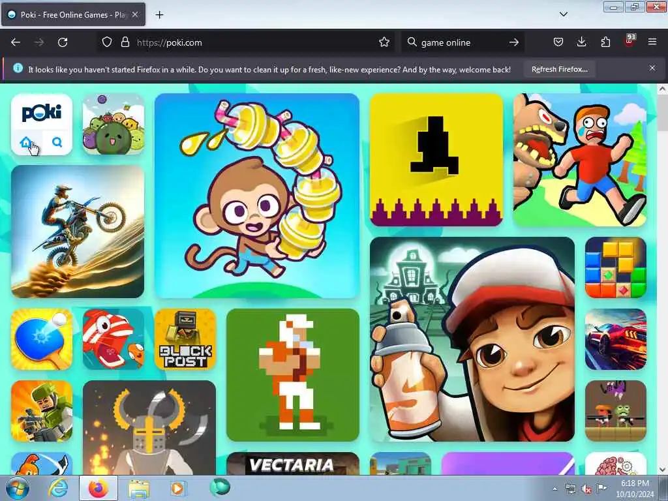The image size is (668, 501).
Task: Open the colorful block puzzle game thumbnail
Action: 616,267
